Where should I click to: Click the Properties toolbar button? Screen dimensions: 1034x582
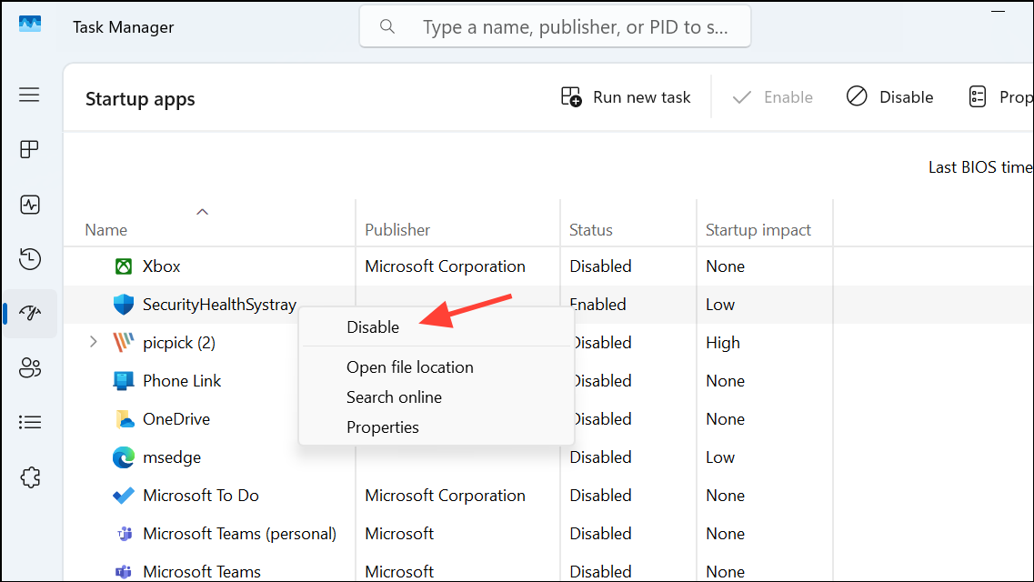pos(1000,97)
